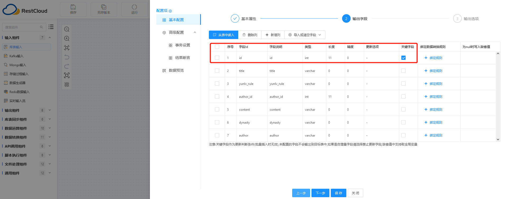Click the redo arrow icon

[67, 66]
